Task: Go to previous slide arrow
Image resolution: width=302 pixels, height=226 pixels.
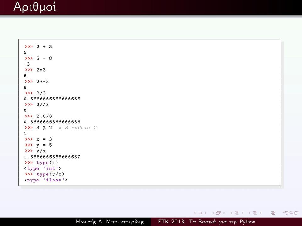Action: pyautogui.click(x=195, y=213)
